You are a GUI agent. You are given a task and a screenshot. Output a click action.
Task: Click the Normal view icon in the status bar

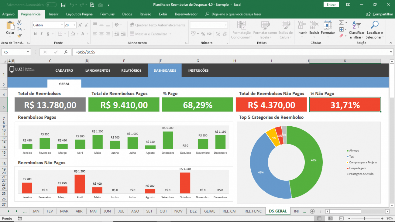319,218
